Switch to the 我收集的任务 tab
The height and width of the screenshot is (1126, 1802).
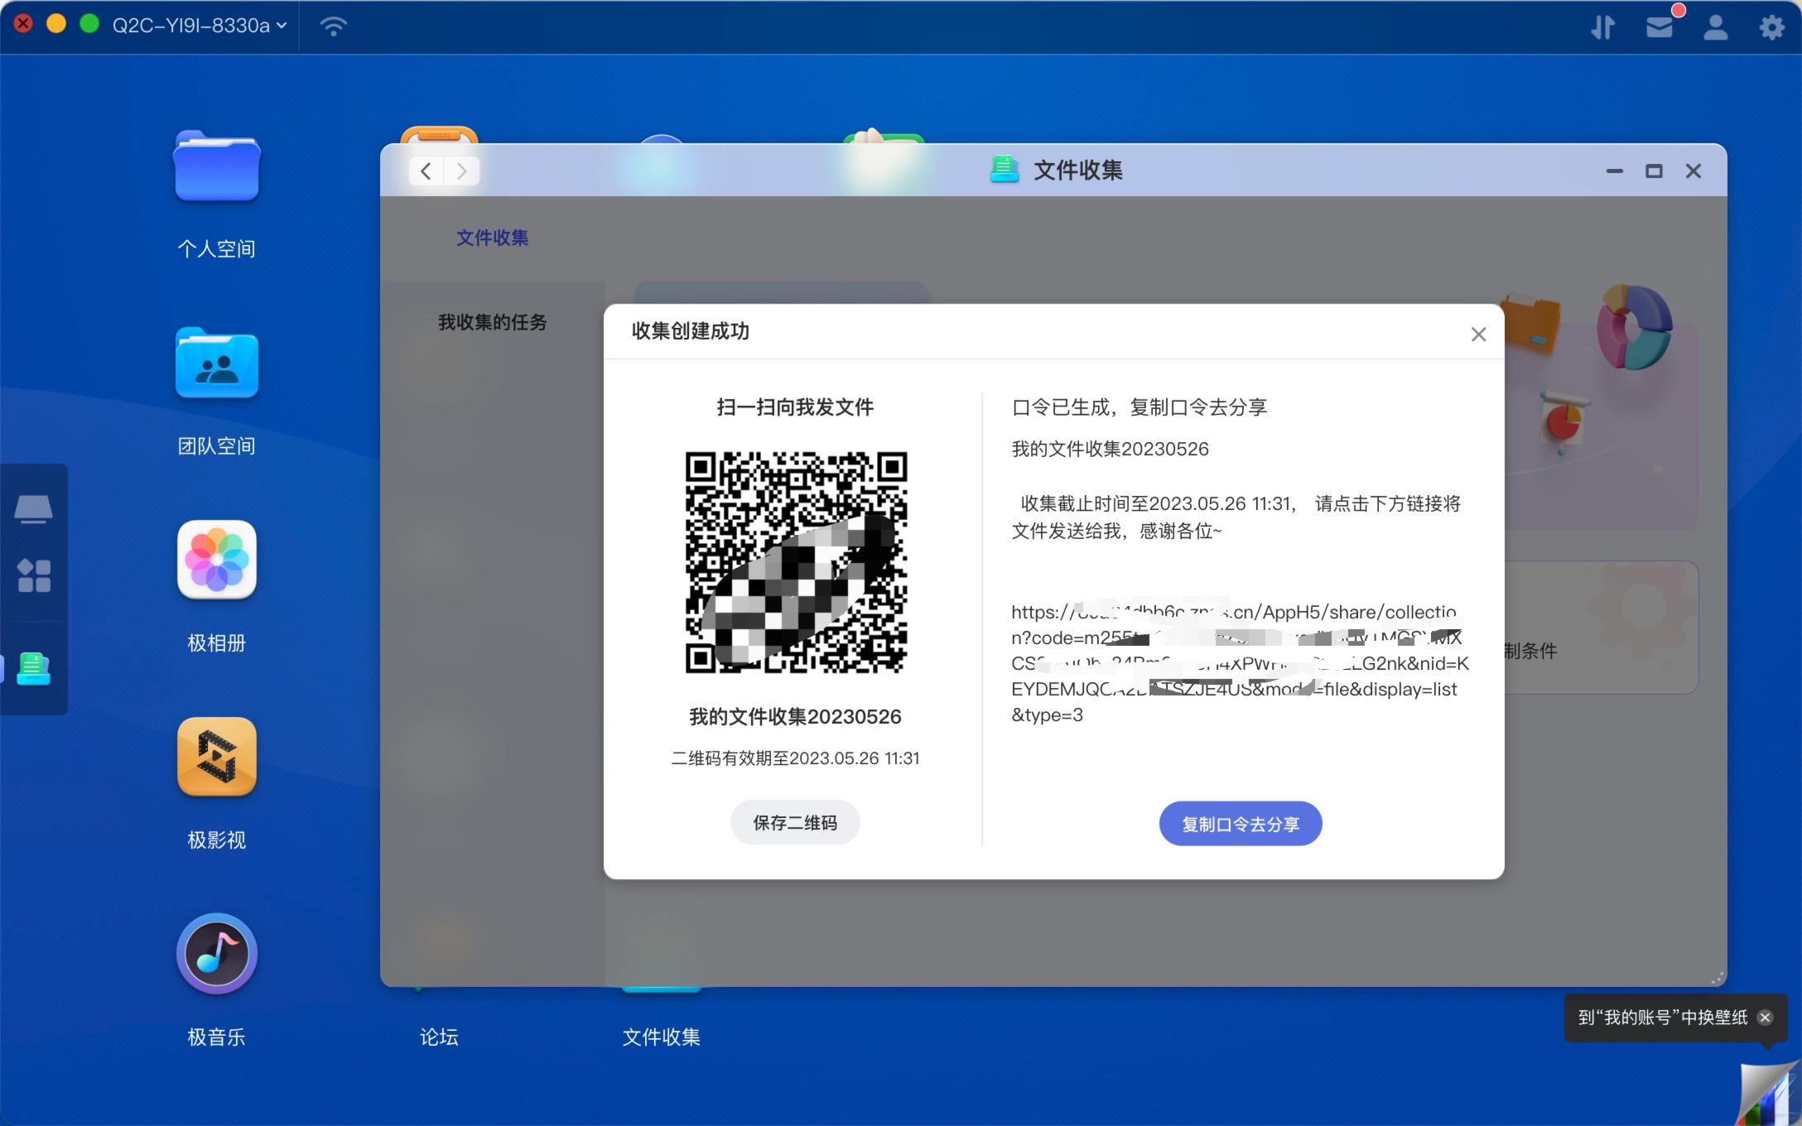(493, 323)
